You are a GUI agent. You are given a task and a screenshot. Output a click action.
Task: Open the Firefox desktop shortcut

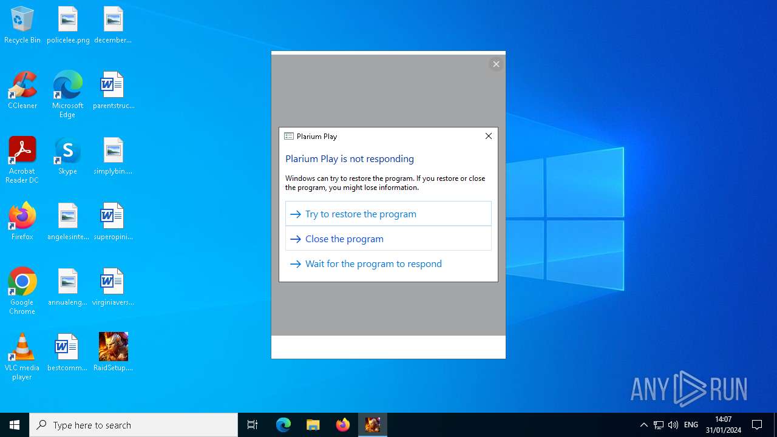pyautogui.click(x=22, y=222)
